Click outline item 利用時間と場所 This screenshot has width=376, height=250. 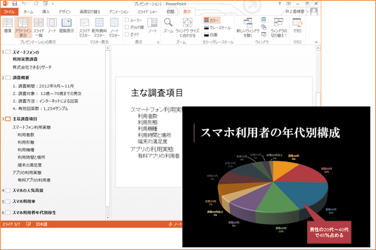click(x=31, y=157)
